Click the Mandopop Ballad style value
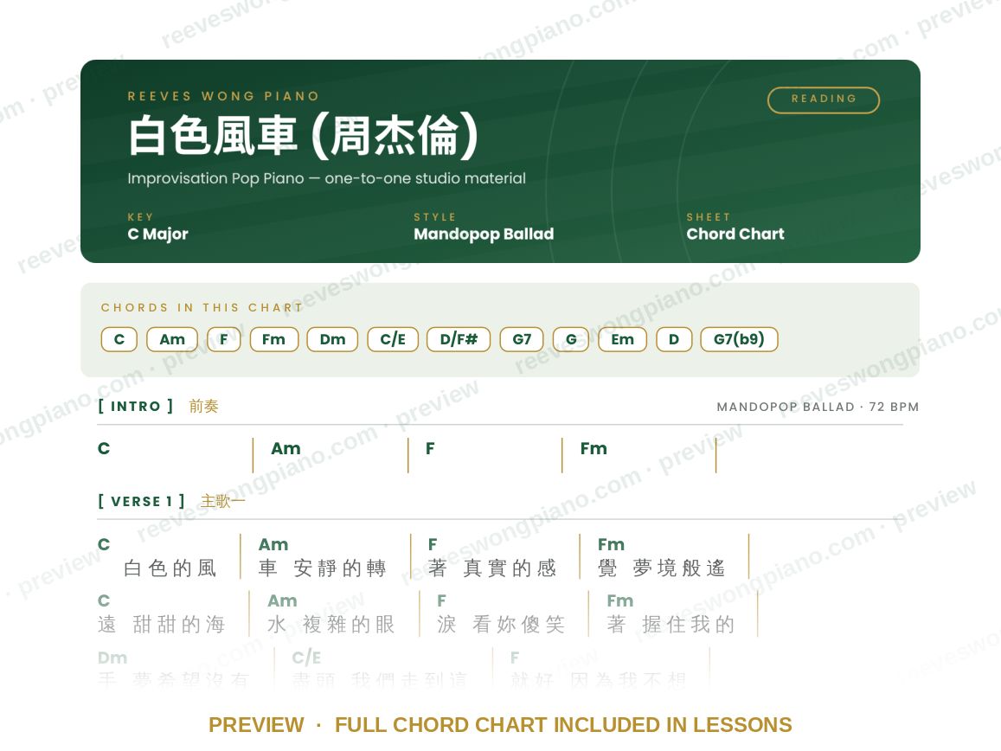 (x=484, y=234)
